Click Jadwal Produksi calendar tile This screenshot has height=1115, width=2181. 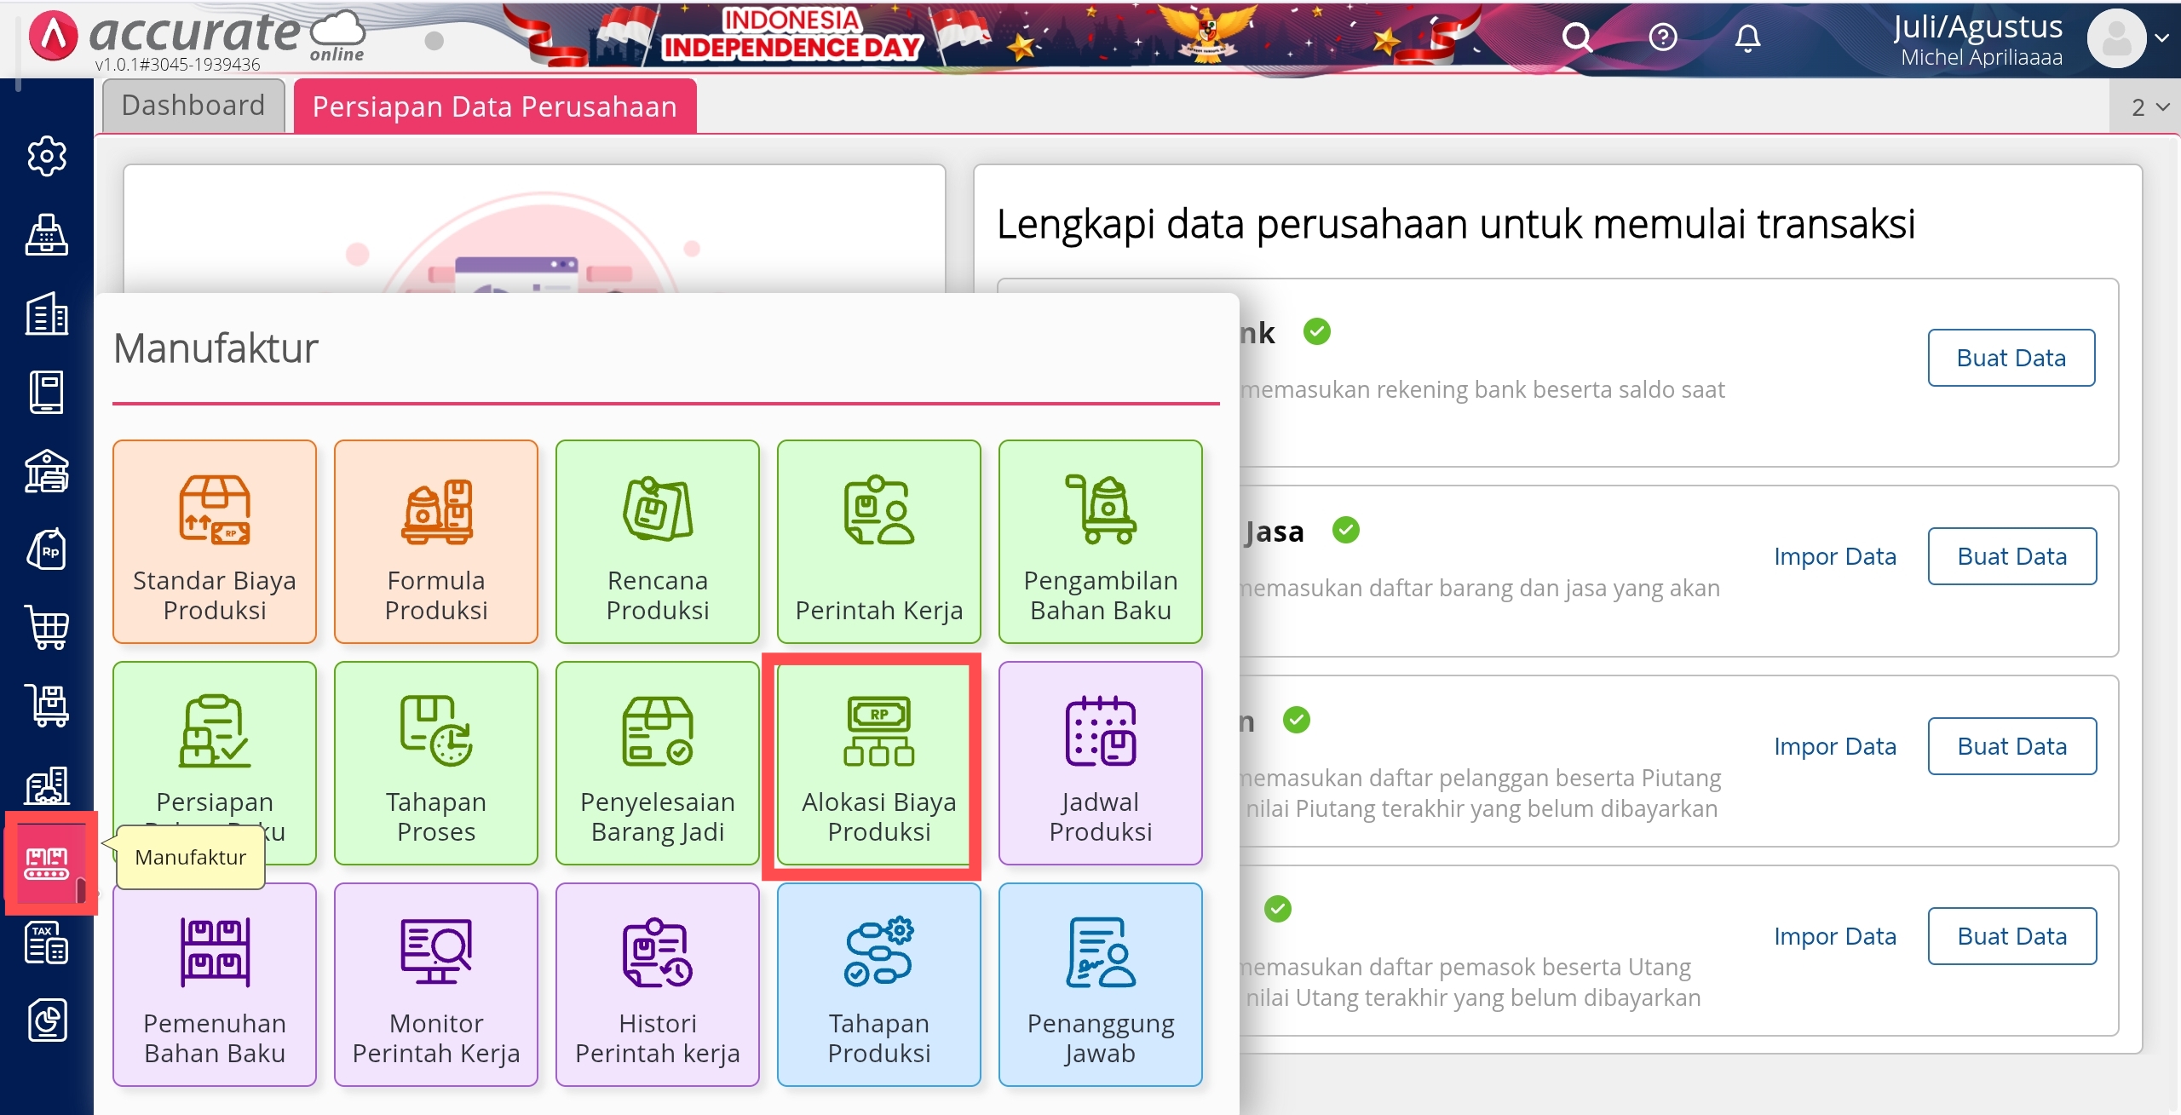(1100, 764)
